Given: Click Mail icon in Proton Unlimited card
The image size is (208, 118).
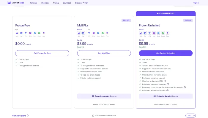Looking at the screenshot, I should tap(141, 33).
